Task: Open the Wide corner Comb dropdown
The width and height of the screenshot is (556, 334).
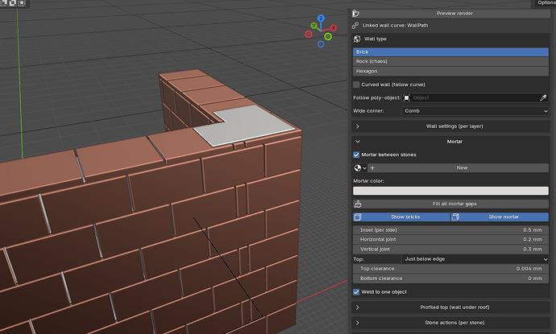Action: (475, 111)
